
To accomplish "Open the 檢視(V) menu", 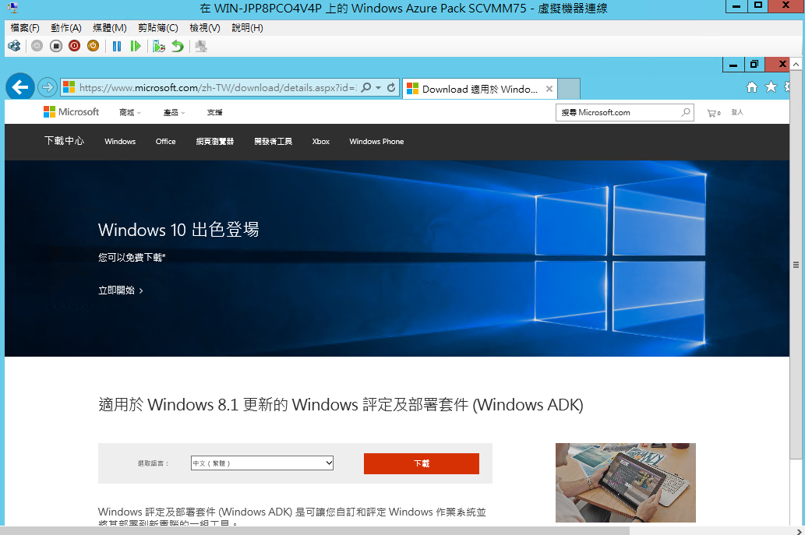I will pyautogui.click(x=205, y=28).
